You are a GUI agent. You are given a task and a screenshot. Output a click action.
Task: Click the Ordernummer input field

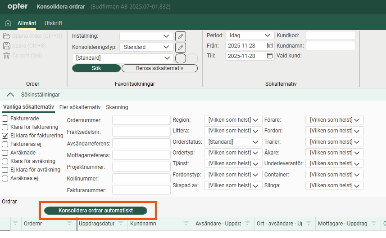pos(141,120)
